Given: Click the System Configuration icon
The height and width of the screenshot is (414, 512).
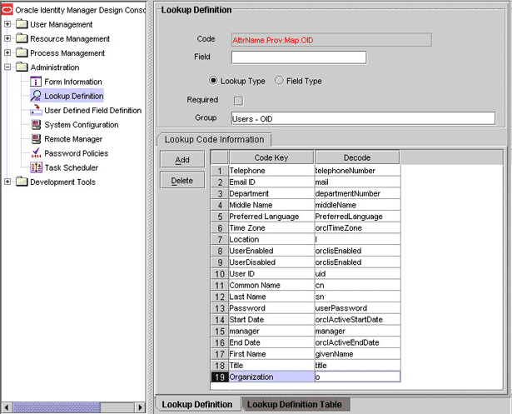Looking at the screenshot, I should pos(36,124).
